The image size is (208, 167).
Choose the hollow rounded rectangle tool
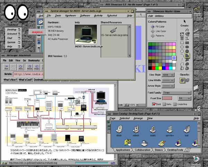pyautogui.click(x=182, y=47)
